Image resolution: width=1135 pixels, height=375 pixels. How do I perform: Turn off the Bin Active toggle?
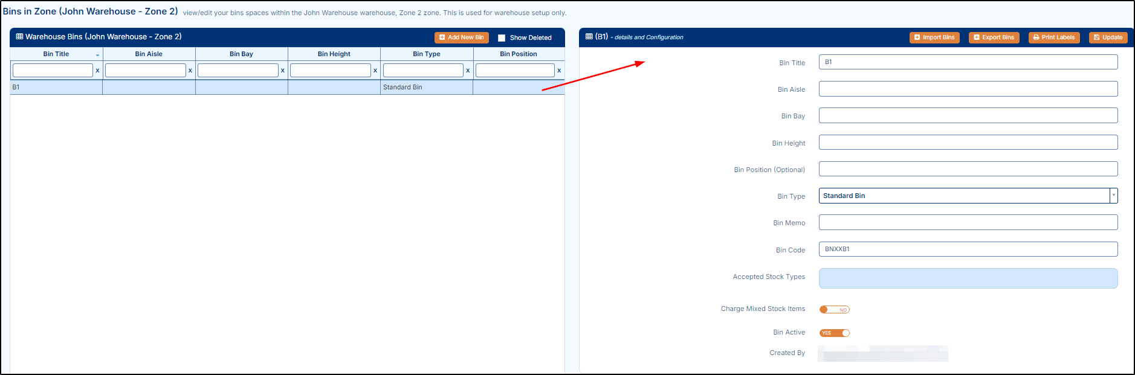tap(834, 333)
